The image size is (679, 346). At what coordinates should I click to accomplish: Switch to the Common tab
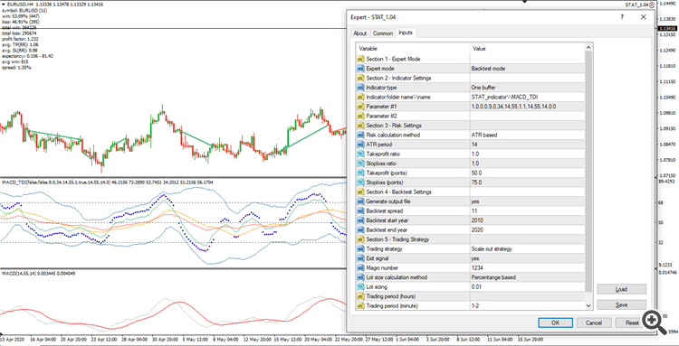(383, 33)
